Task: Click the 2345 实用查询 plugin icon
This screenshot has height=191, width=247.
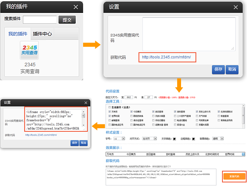Action: (x=30, y=50)
